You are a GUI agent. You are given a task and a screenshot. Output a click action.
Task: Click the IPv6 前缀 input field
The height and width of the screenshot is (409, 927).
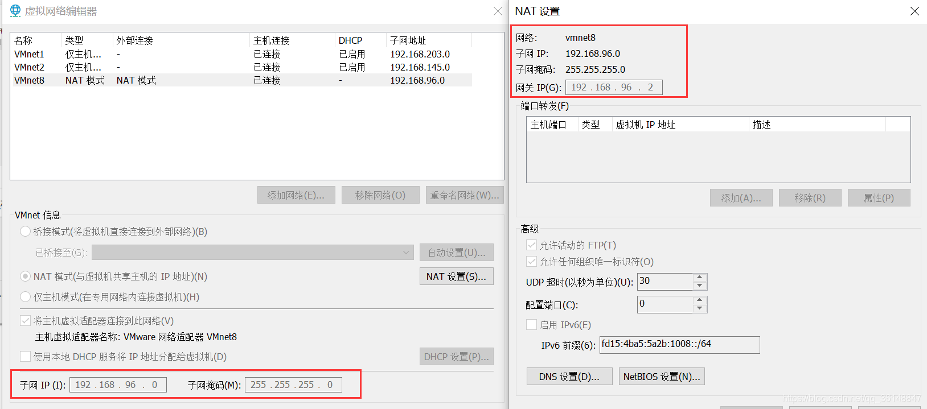click(680, 345)
